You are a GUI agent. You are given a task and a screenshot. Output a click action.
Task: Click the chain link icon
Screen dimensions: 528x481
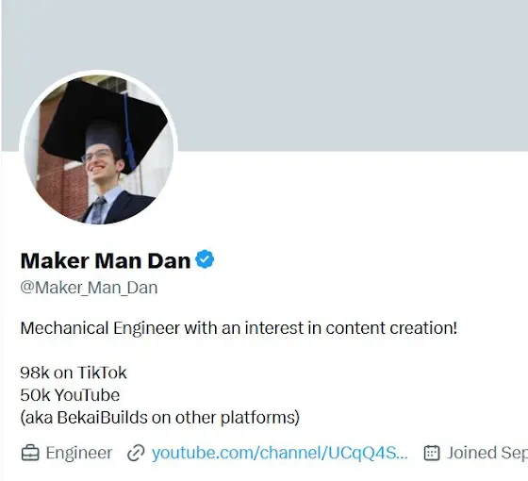point(136,453)
